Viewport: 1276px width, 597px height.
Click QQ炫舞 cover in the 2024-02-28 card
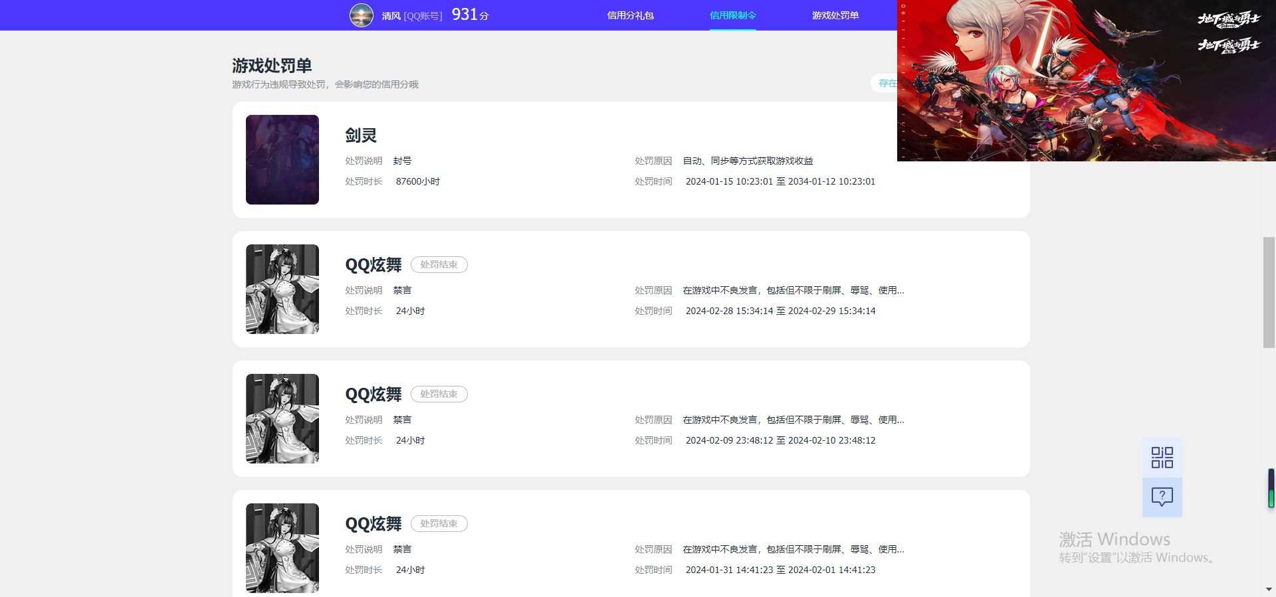pyautogui.click(x=282, y=289)
